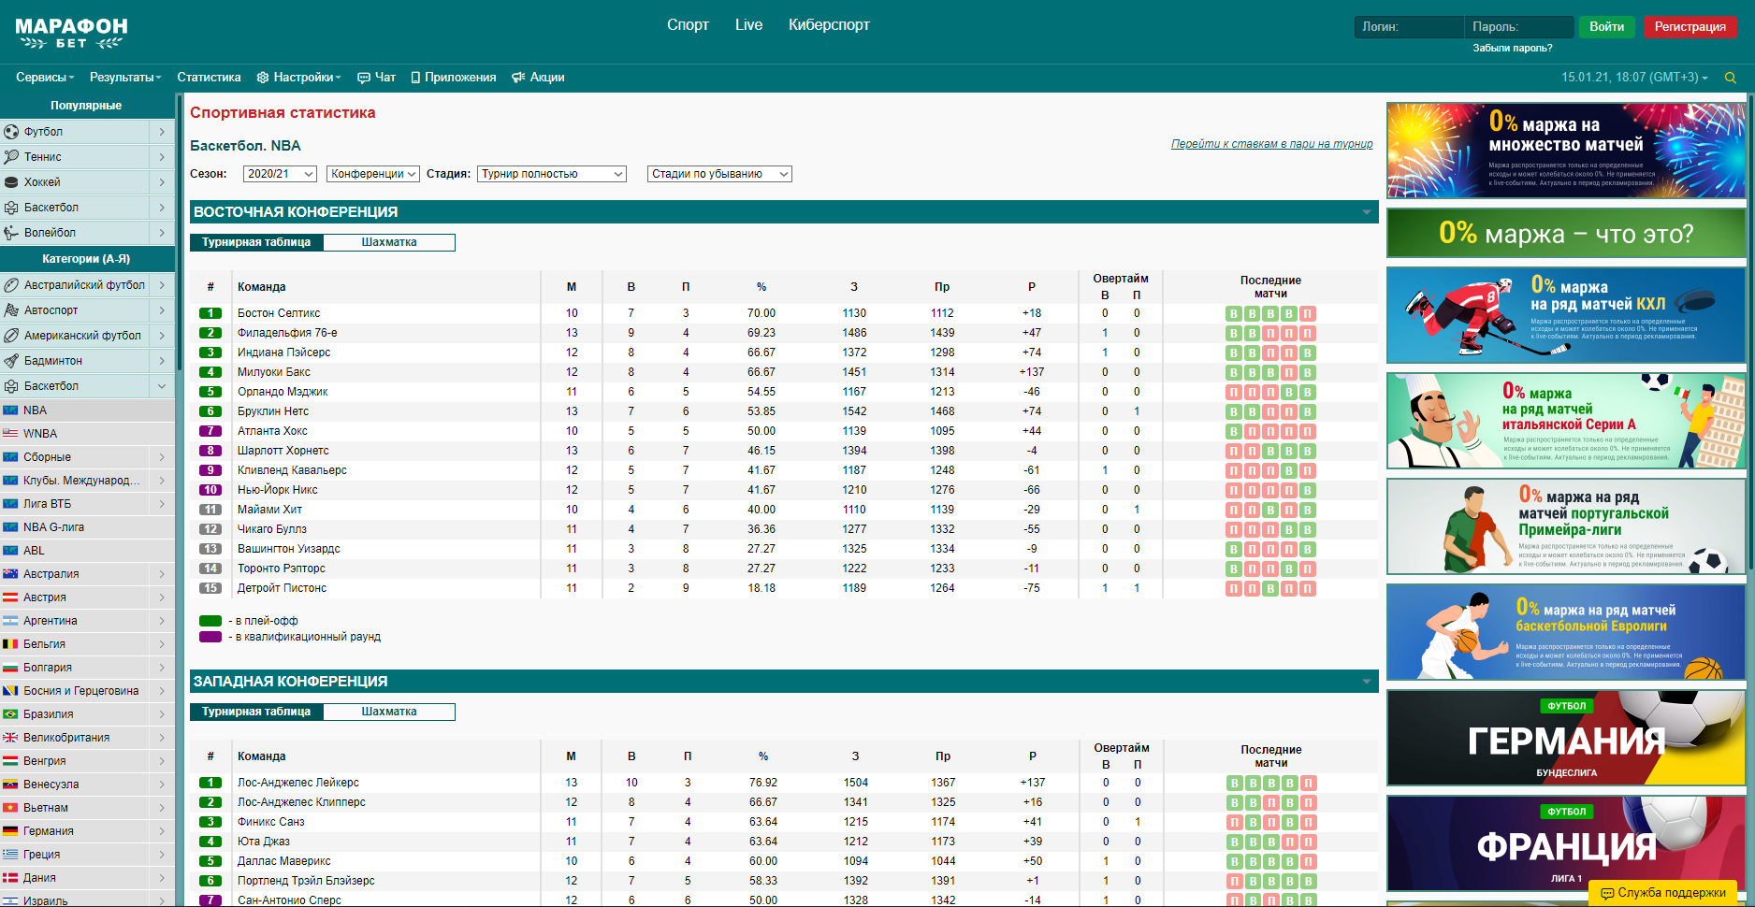This screenshot has width=1755, height=907.
Task: Click the chat bubble icon
Action: pos(364,78)
